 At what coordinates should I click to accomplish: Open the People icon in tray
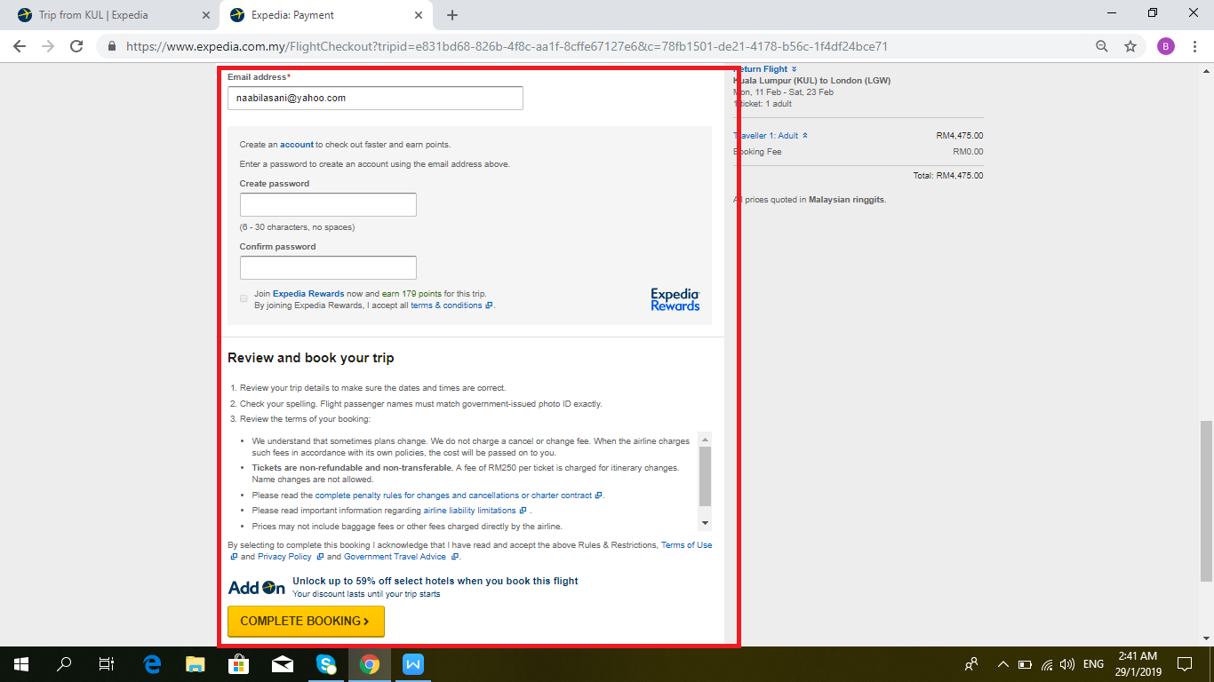(971, 663)
